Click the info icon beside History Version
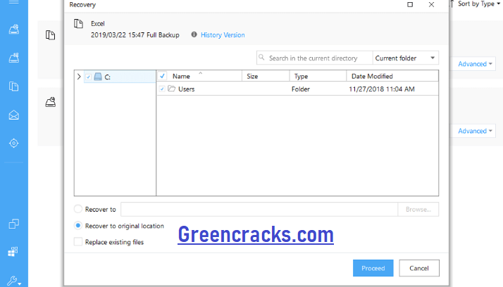503x287 pixels. coord(194,34)
